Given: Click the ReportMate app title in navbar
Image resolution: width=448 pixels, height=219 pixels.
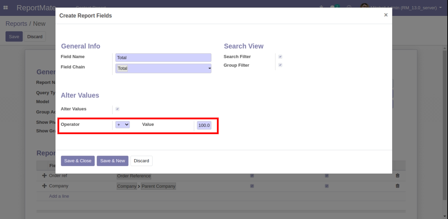Looking at the screenshot, I should click(x=36, y=8).
